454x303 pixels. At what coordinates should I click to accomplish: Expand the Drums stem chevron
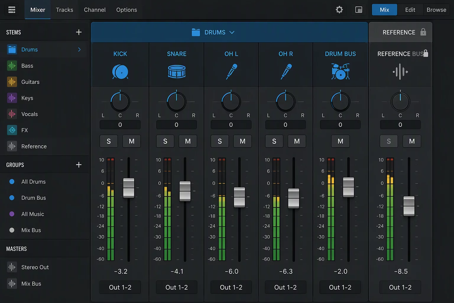click(x=79, y=49)
